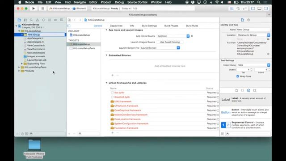286x161 pixels.
Task: Open the Location Relative to Group dropdown
Action: (x=253, y=35)
